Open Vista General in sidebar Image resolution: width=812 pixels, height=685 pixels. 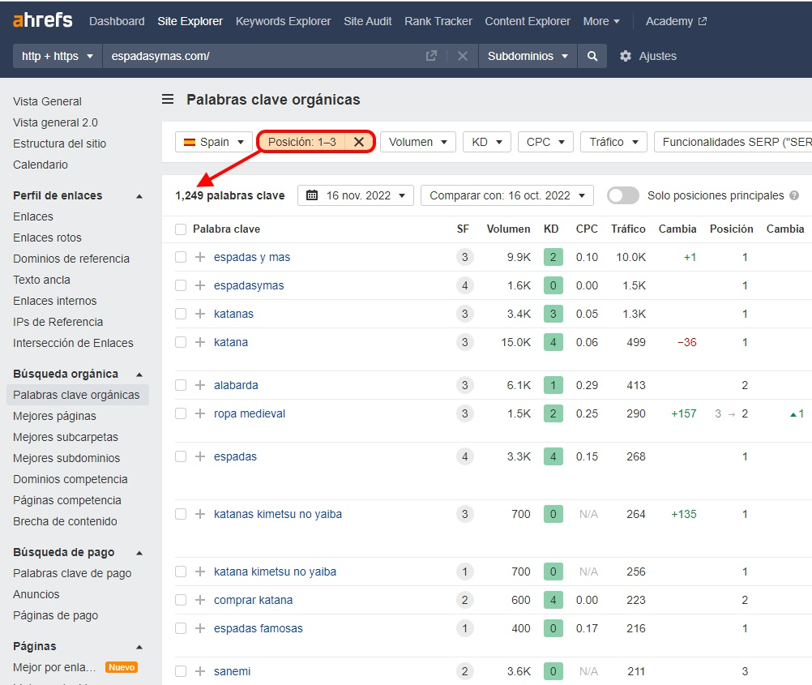pyautogui.click(x=47, y=101)
